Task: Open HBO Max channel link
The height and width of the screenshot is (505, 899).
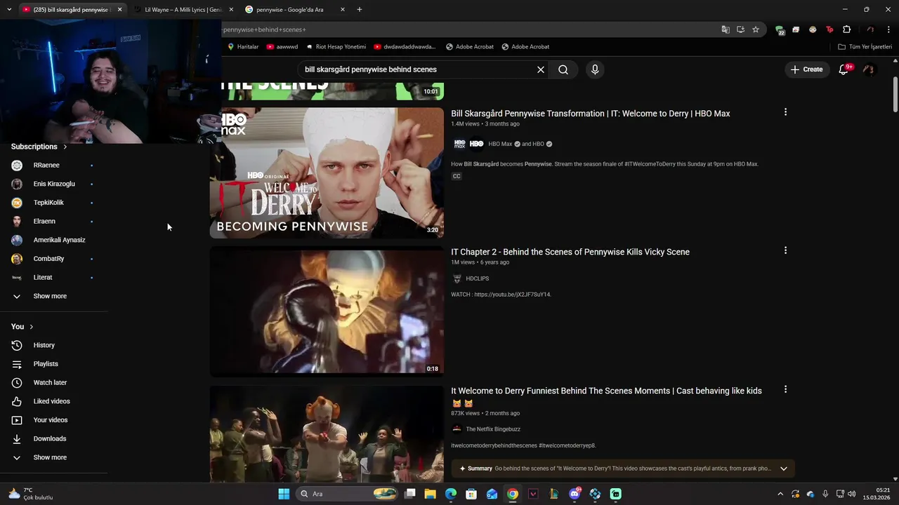Action: click(500, 144)
